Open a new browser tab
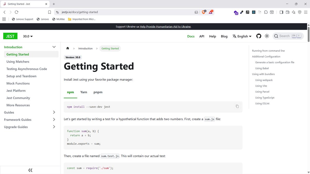The width and height of the screenshot is (310, 174). click(54, 4)
